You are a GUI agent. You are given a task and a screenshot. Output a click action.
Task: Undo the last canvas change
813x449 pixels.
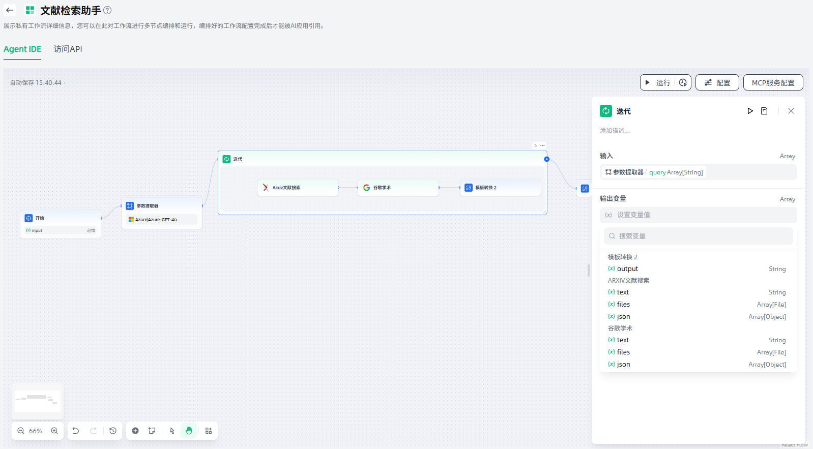coord(76,431)
